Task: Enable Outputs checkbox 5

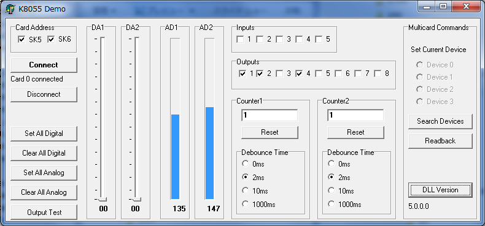Action: point(319,73)
